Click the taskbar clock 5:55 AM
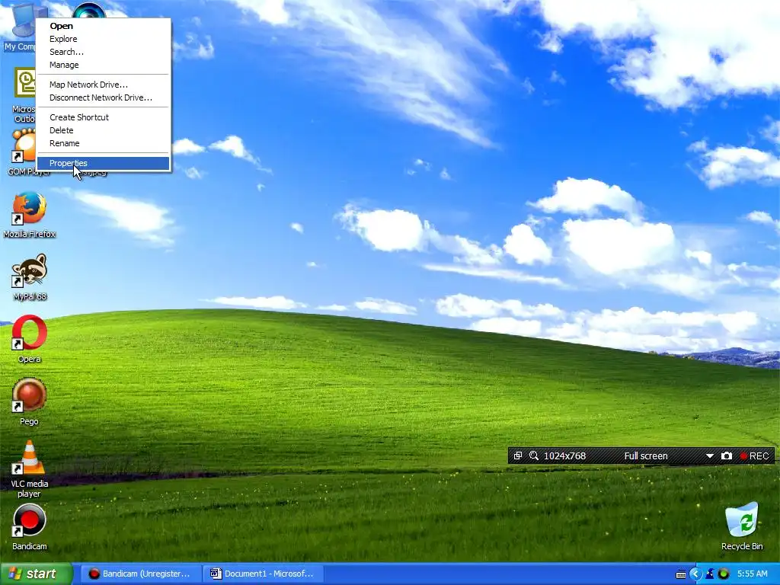The height and width of the screenshot is (585, 780). [752, 574]
